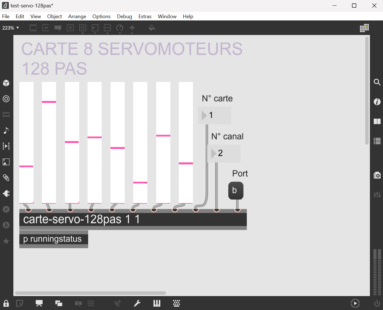Toggle audio power button at bottom right
Image resolution: width=383 pixels, height=310 pixels.
coord(377,303)
